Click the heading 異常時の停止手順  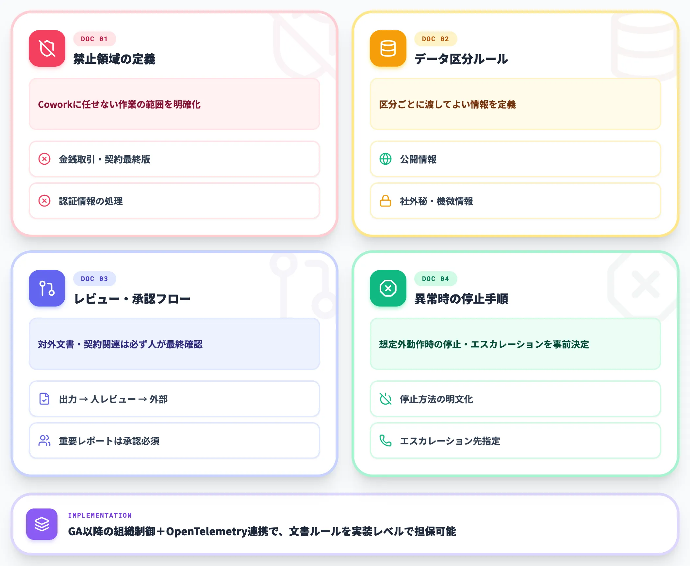point(461,299)
